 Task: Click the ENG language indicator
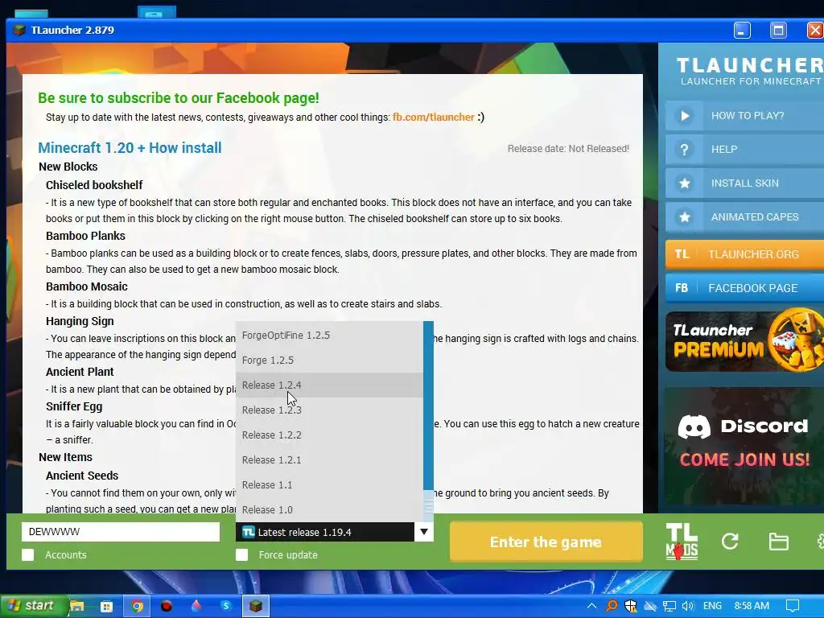click(712, 606)
